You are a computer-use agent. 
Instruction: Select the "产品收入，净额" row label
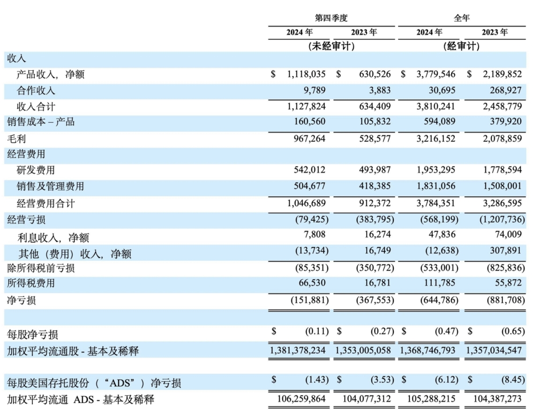(x=50, y=75)
